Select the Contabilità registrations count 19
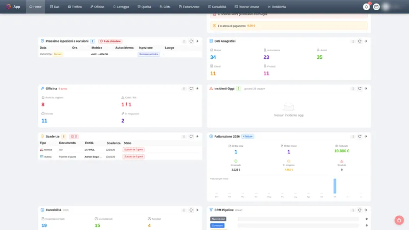 click(x=44, y=225)
